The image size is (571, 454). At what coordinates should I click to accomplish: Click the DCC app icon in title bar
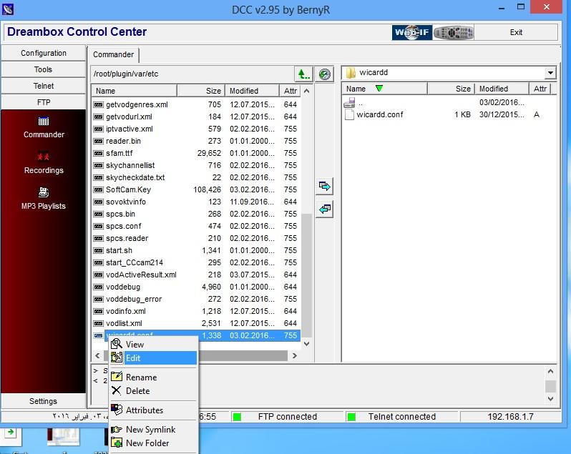pos(8,9)
